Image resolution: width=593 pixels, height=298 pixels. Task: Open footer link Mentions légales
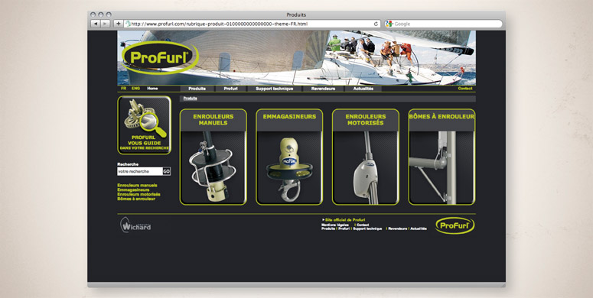pos(335,225)
